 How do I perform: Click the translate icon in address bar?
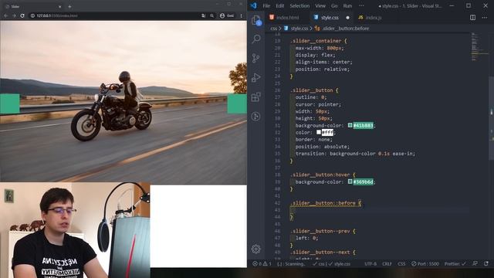204,15
